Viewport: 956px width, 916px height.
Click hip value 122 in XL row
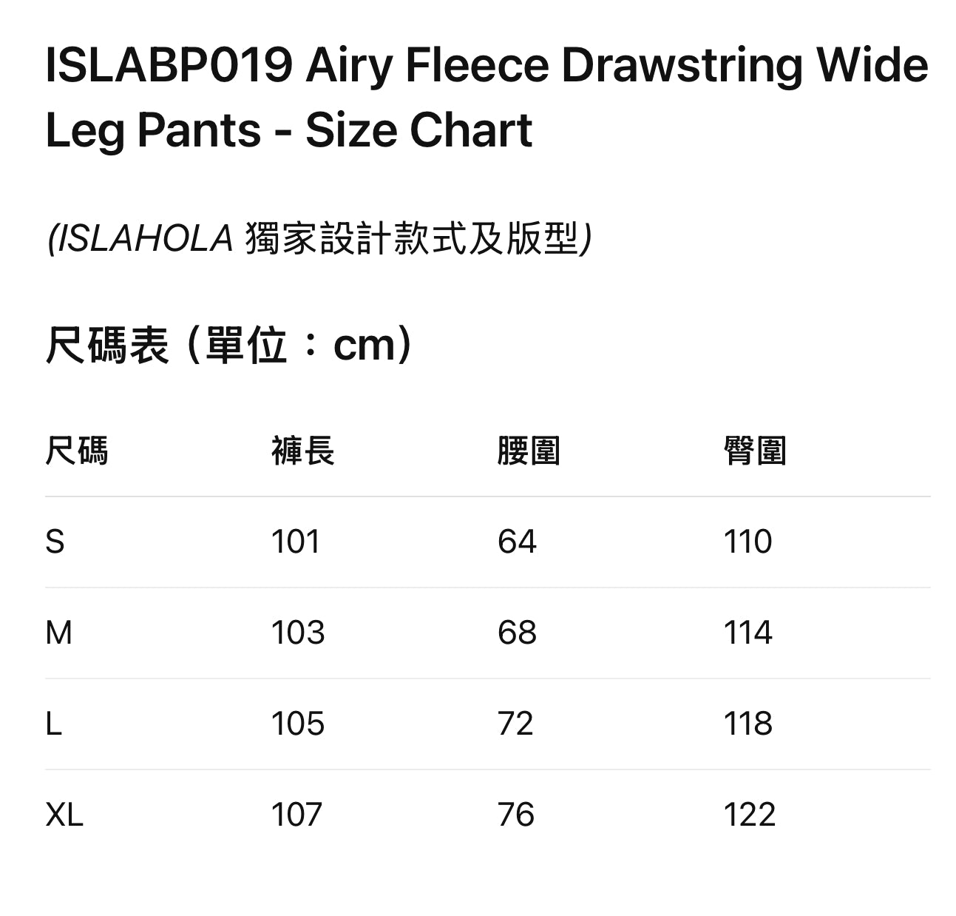(x=750, y=815)
